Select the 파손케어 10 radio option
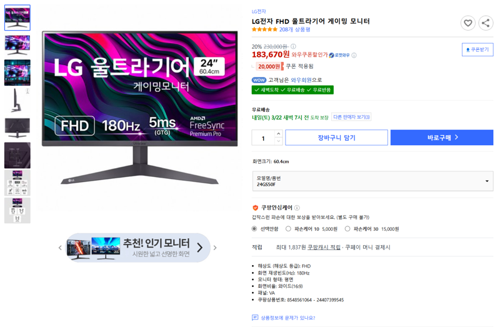The width and height of the screenshot is (500, 327). (x=288, y=229)
